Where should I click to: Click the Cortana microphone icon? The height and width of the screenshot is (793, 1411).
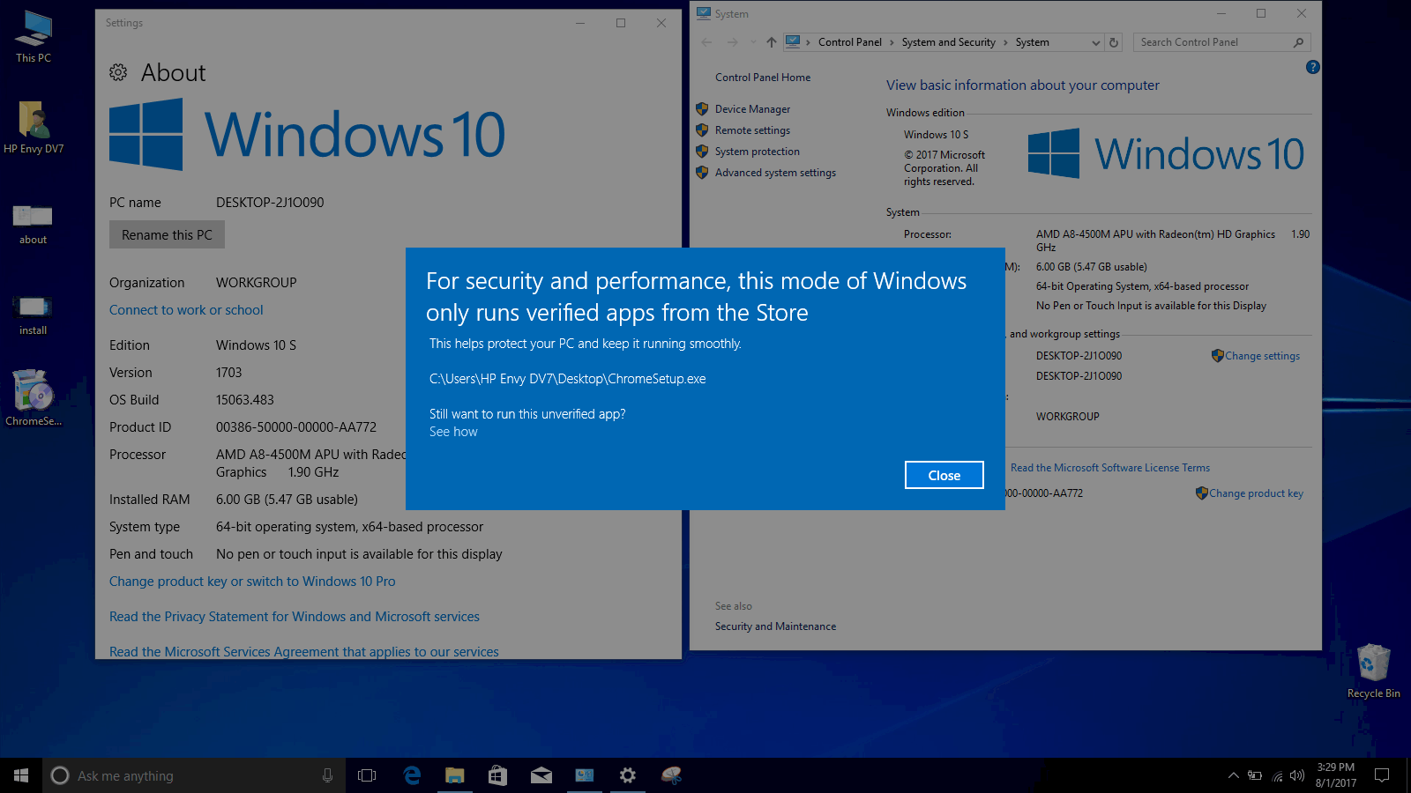coord(327,775)
